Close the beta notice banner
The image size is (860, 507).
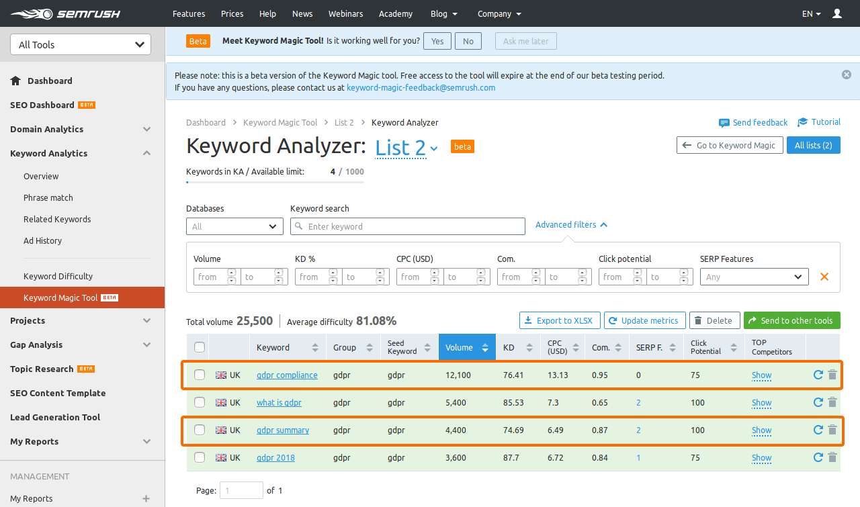coord(847,75)
